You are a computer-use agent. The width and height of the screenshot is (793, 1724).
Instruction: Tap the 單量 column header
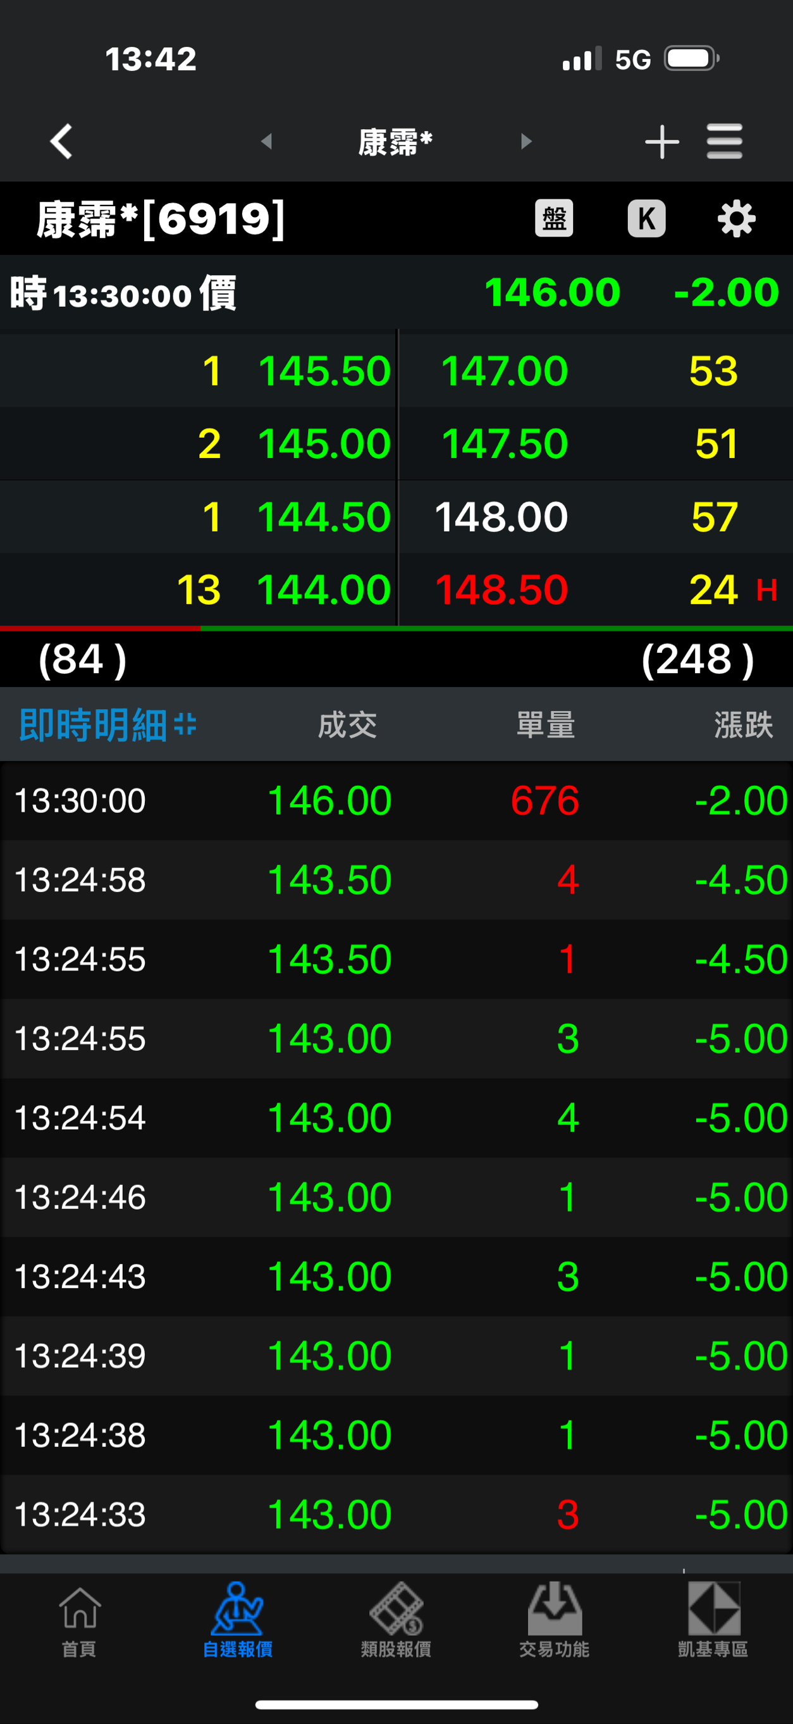546,725
